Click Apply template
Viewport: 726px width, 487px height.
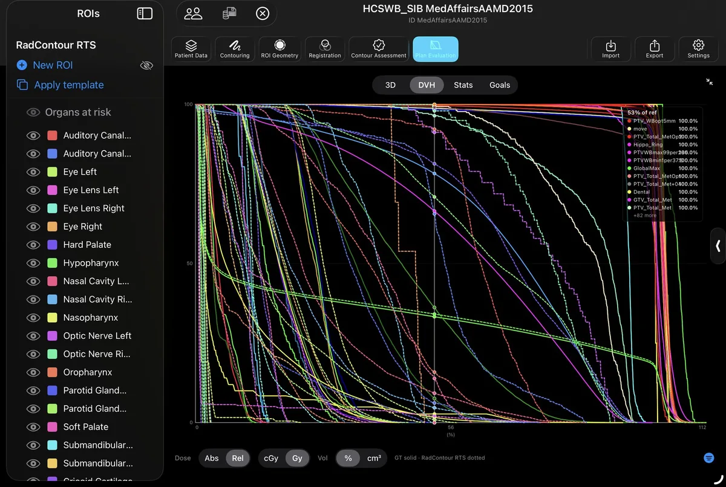click(x=60, y=85)
